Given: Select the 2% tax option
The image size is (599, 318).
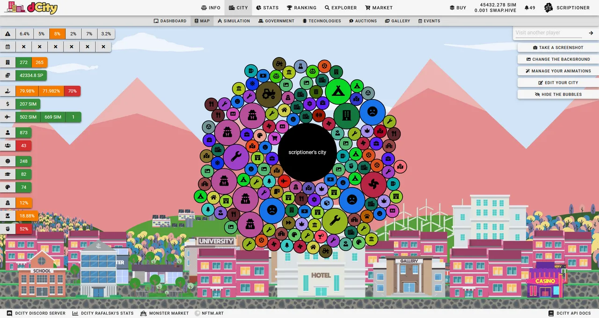Looking at the screenshot, I should tap(73, 34).
